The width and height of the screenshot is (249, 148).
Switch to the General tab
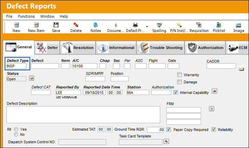click(x=18, y=47)
